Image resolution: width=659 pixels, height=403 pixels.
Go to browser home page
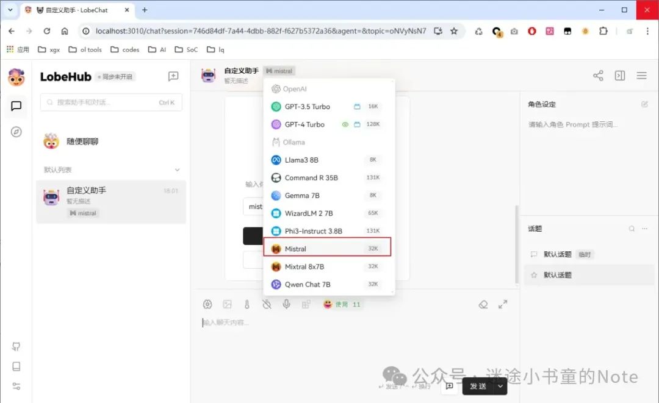coord(64,31)
